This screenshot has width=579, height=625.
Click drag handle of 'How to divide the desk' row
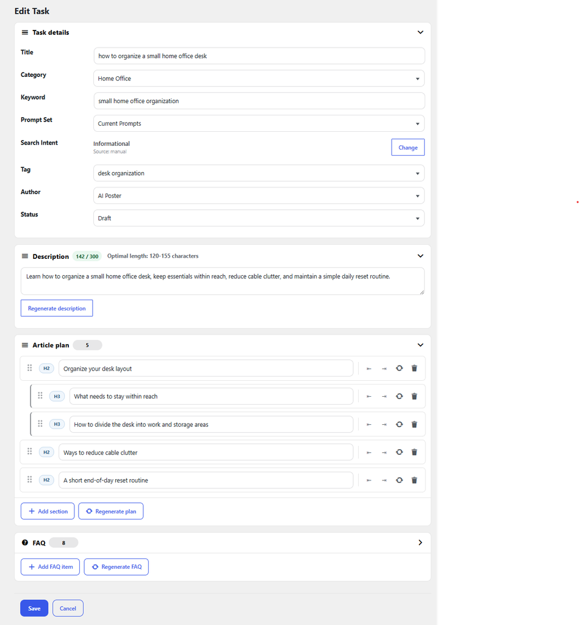point(40,424)
